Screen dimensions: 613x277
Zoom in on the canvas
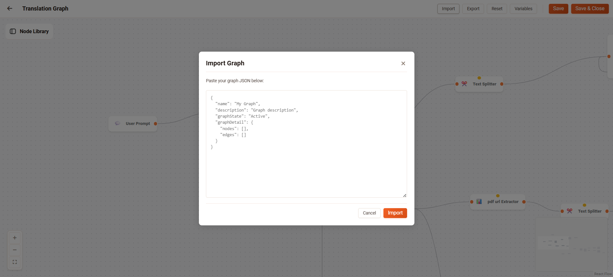coord(15,238)
